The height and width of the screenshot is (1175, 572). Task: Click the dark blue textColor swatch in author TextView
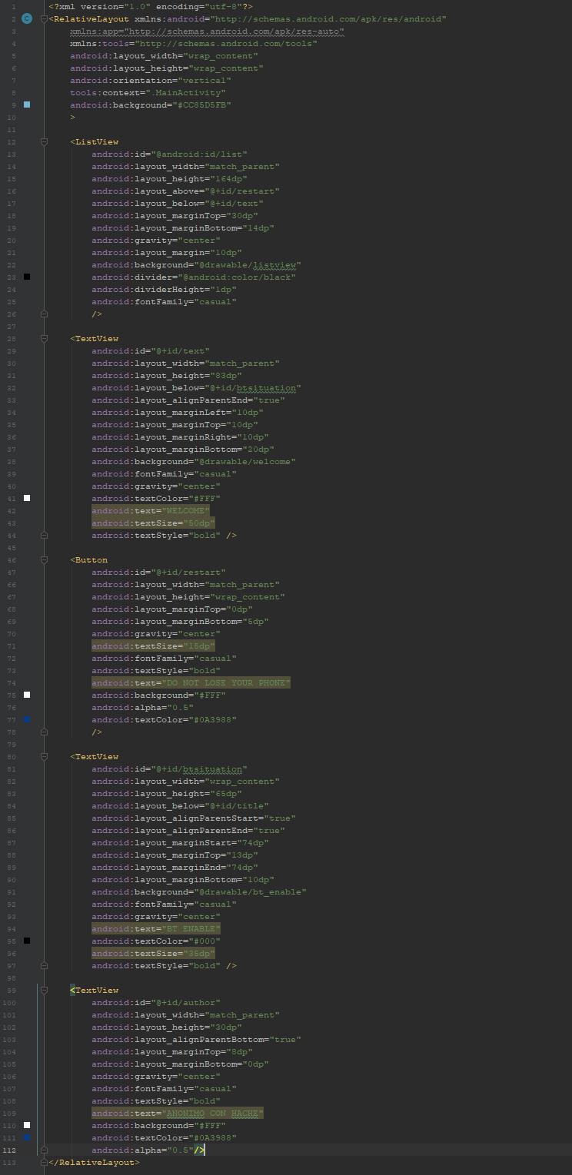tap(27, 1137)
